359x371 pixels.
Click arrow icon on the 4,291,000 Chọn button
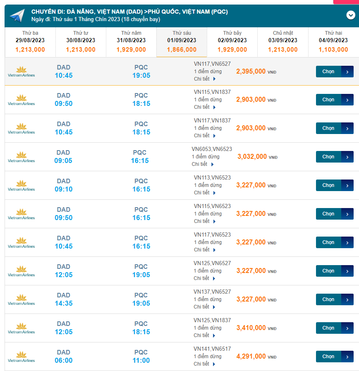347,357
